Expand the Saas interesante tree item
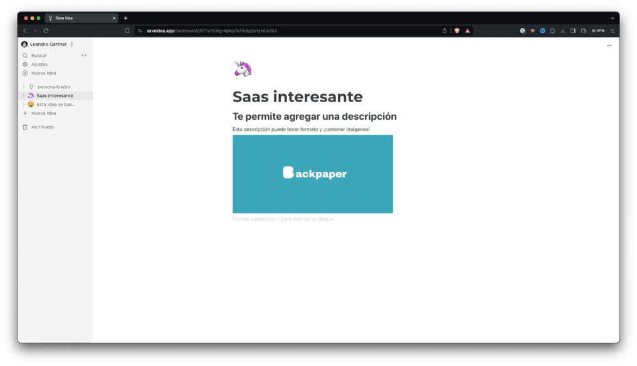Screen dimensions: 637x366 [24, 95]
